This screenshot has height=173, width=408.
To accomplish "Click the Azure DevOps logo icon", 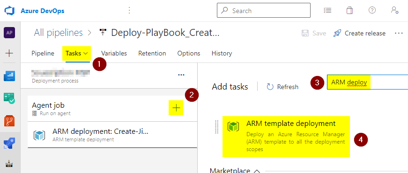I will pyautogui.click(x=9, y=11).
